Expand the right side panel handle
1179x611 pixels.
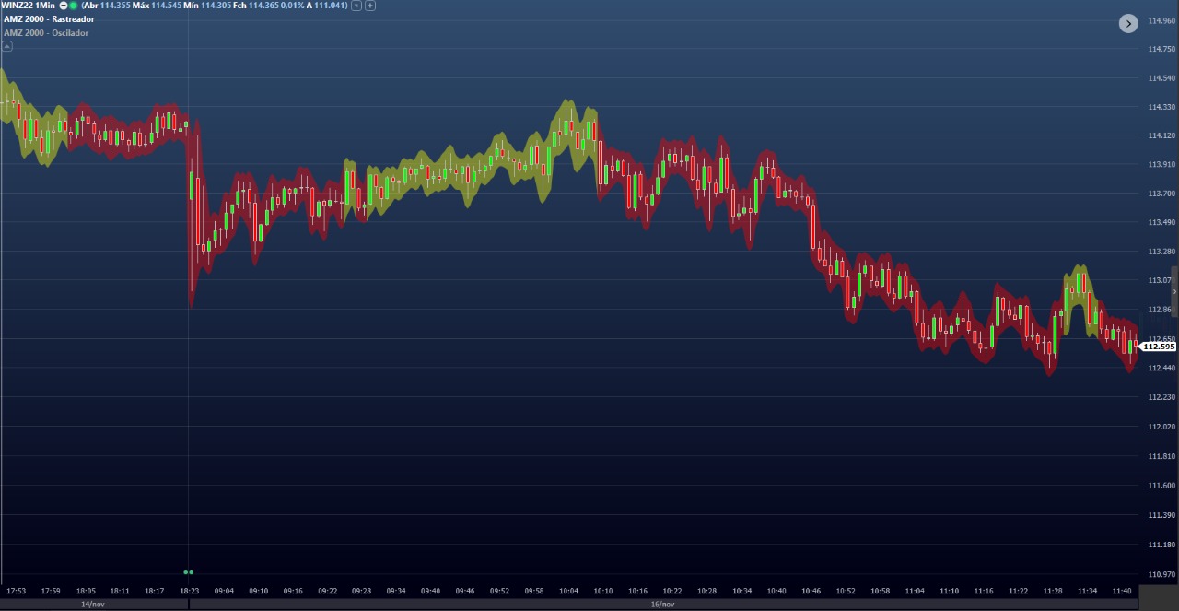(1174, 291)
